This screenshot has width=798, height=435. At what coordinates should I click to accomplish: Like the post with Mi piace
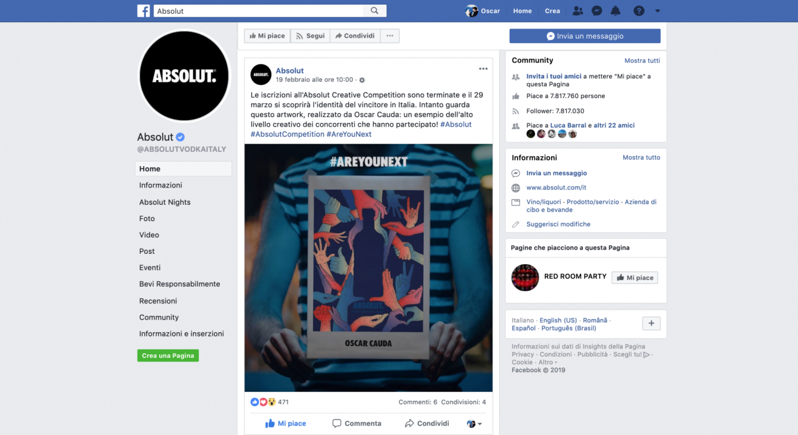click(286, 423)
